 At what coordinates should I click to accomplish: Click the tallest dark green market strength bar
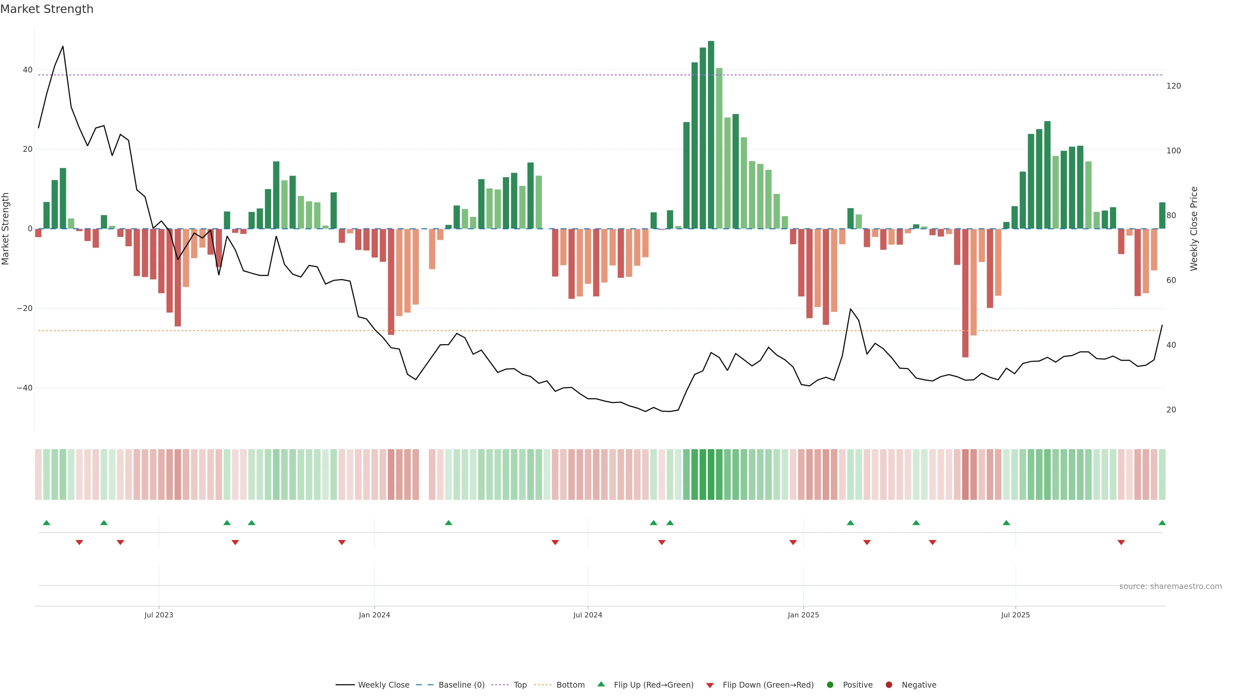(x=711, y=134)
